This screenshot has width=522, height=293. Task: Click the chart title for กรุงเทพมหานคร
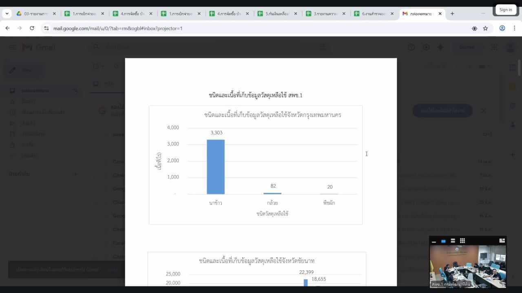pos(272,115)
